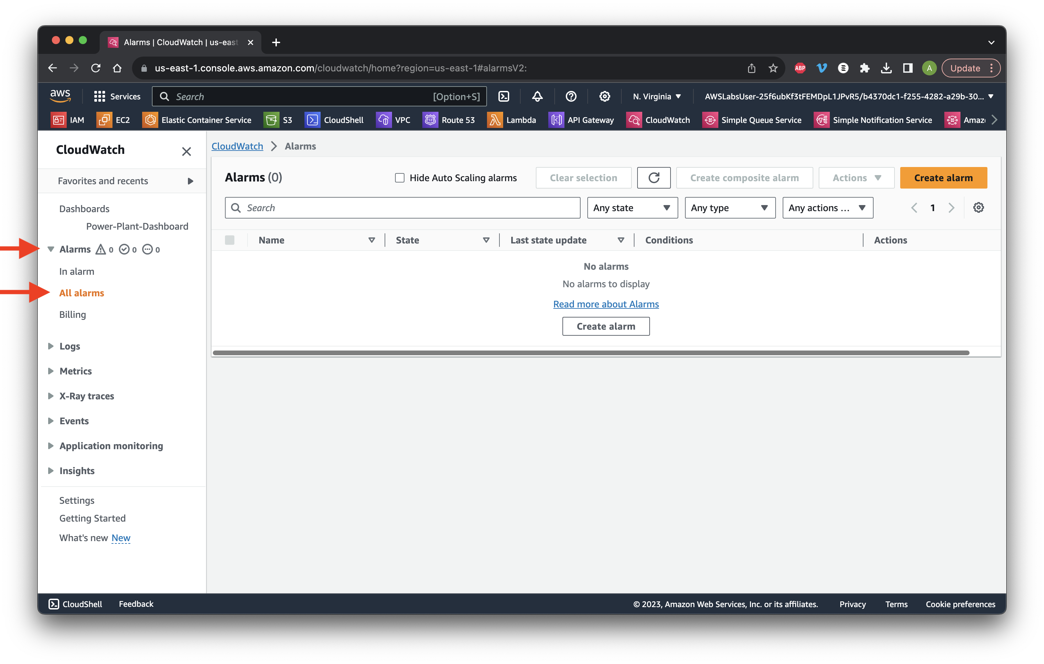Open Billing alarms in sidebar

tap(72, 314)
